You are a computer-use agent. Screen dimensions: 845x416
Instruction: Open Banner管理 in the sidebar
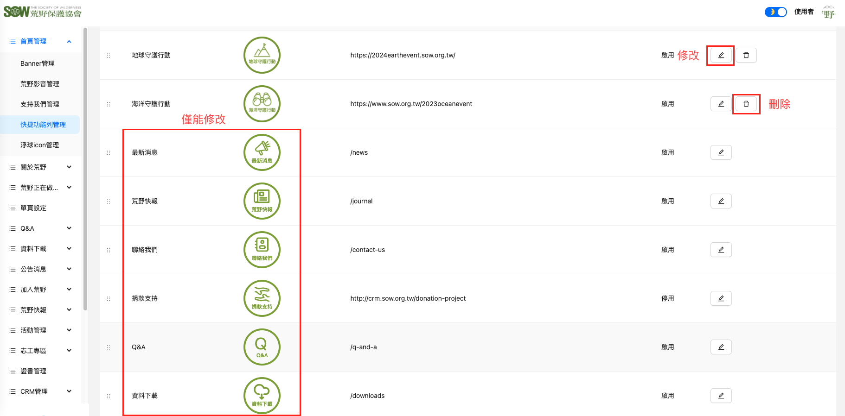point(38,63)
